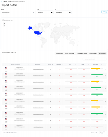108x137 pixels.
Task: Open details arrow of first table row
Action: click(x=105, y=69)
